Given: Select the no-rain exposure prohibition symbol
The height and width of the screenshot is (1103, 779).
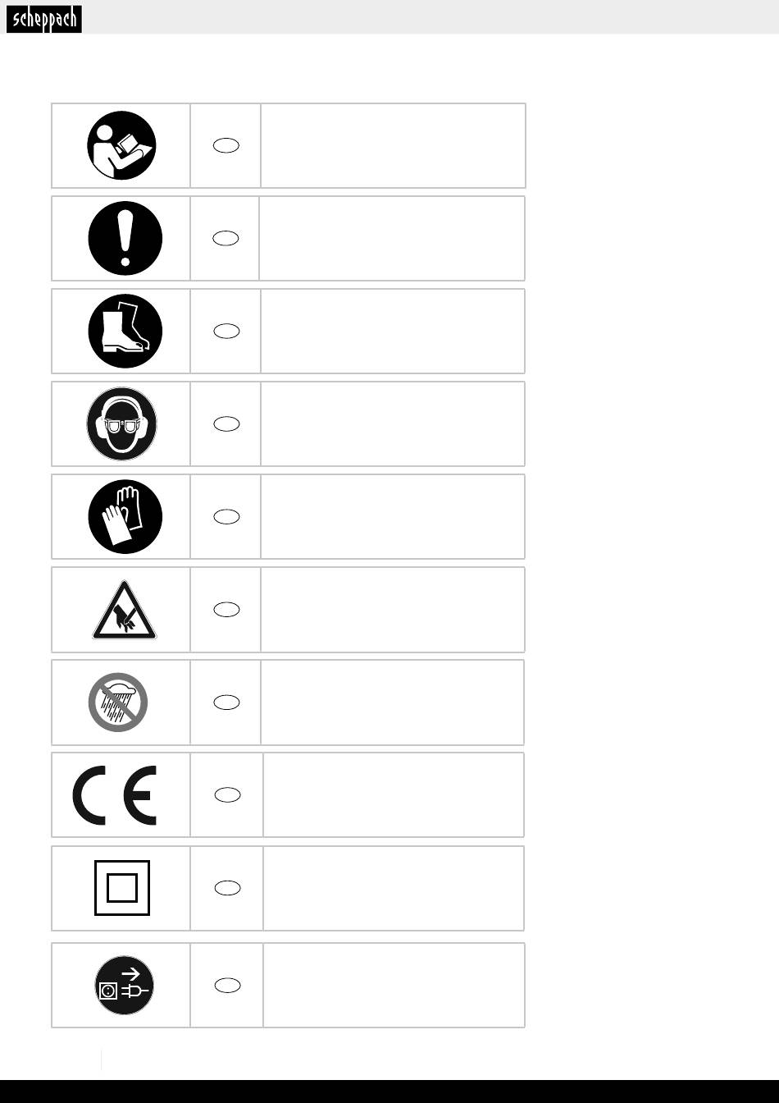Looking at the screenshot, I should [118, 702].
